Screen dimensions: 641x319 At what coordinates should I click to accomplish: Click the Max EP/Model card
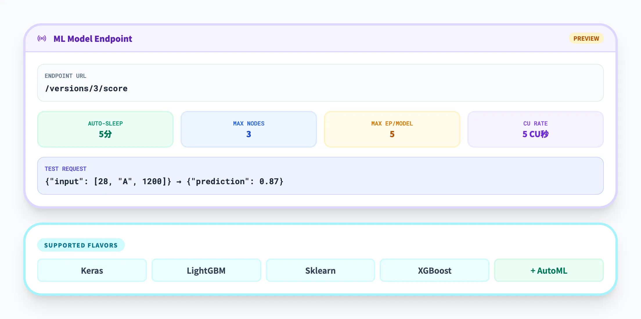point(392,129)
